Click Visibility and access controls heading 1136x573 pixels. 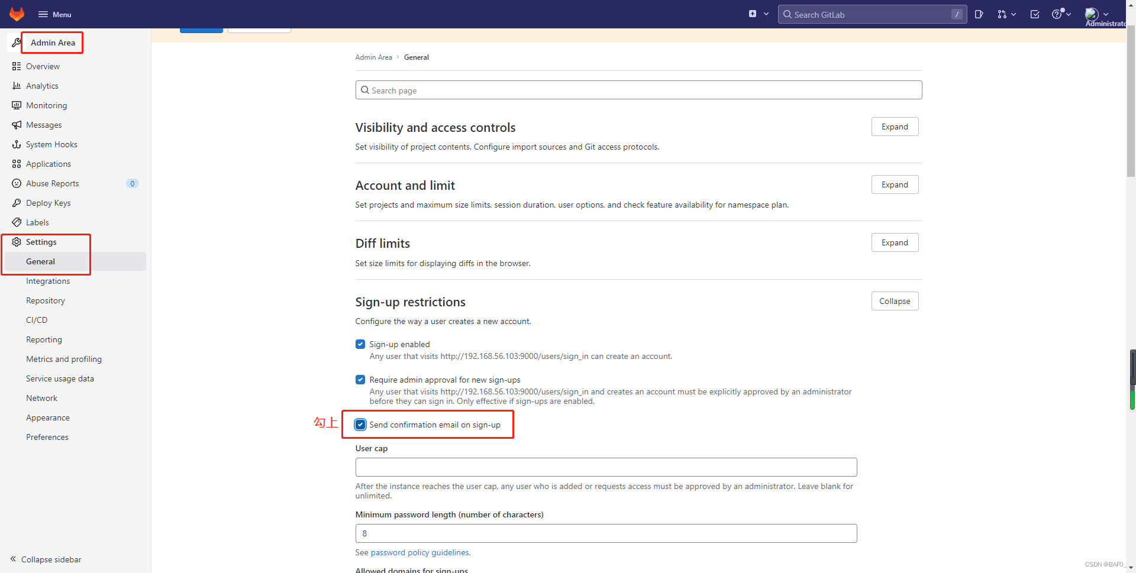tap(435, 128)
